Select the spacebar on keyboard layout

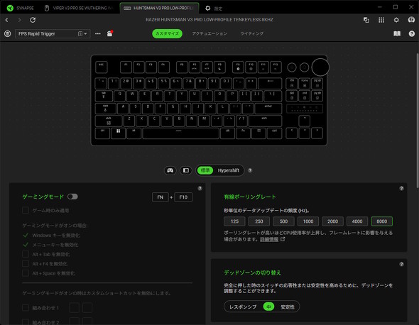[181, 133]
